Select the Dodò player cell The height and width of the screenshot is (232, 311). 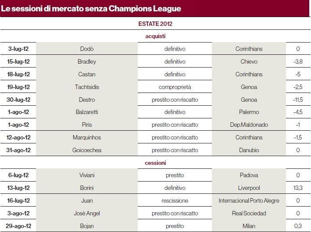coord(87,49)
